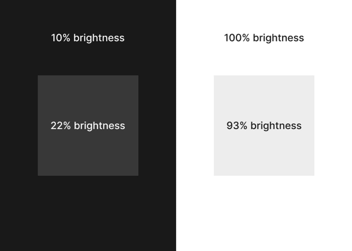Click the "22% brightness" label
The height and width of the screenshot is (251, 352).
(x=88, y=126)
